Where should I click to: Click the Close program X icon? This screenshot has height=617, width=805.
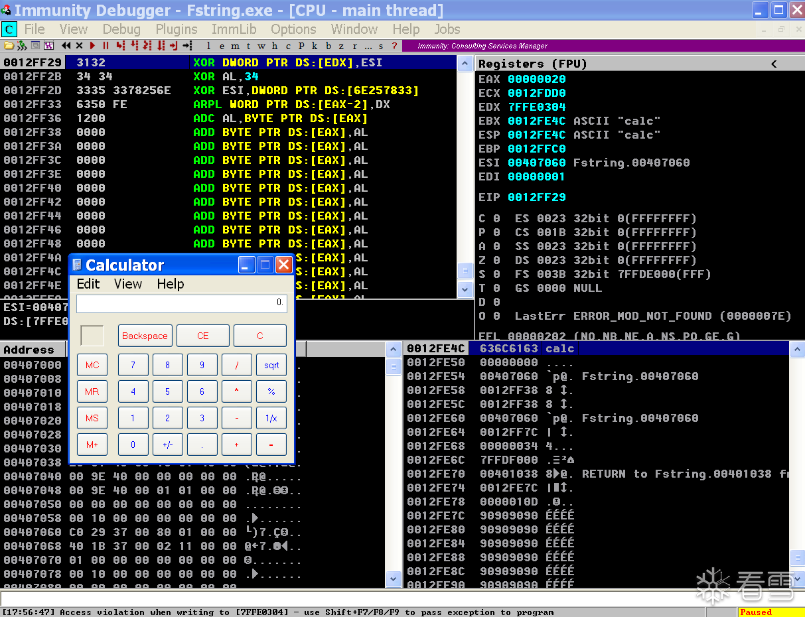point(79,46)
